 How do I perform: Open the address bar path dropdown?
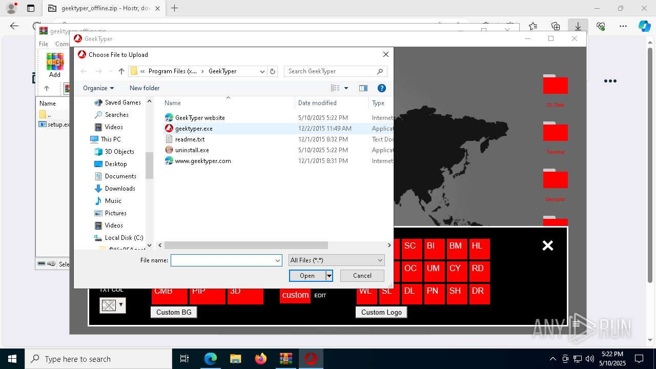[262, 71]
